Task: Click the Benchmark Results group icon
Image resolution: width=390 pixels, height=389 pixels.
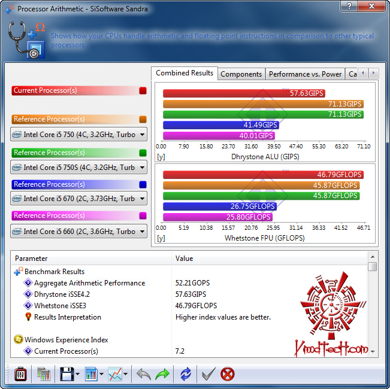Action: point(19,271)
